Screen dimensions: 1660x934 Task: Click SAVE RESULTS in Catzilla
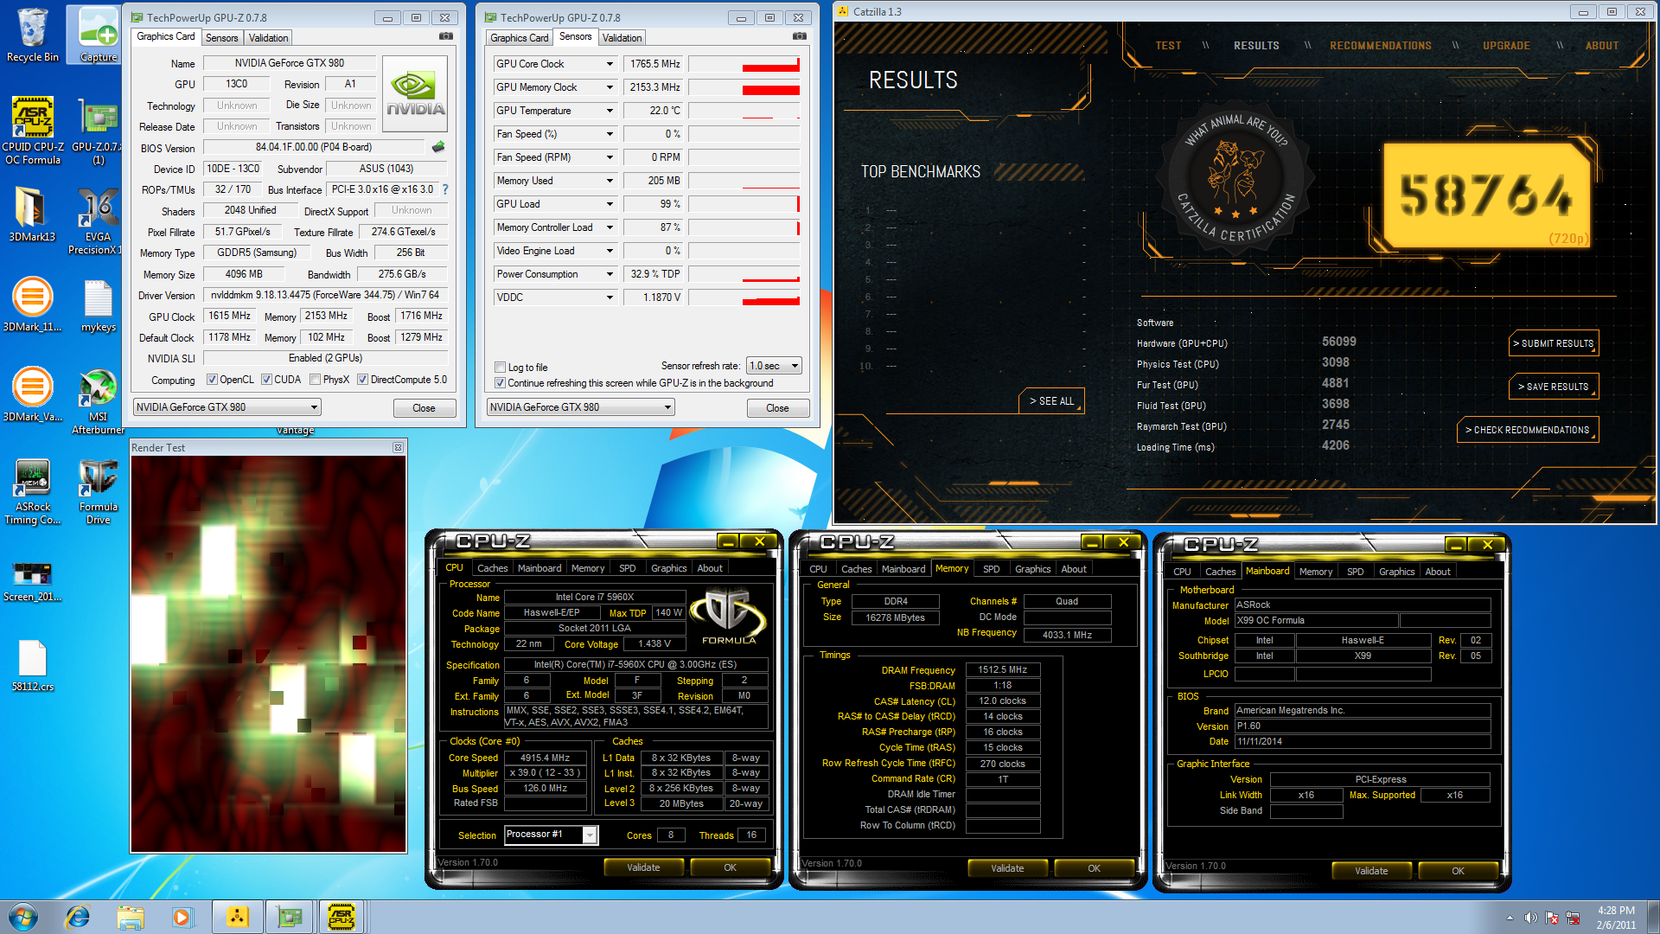click(1555, 387)
